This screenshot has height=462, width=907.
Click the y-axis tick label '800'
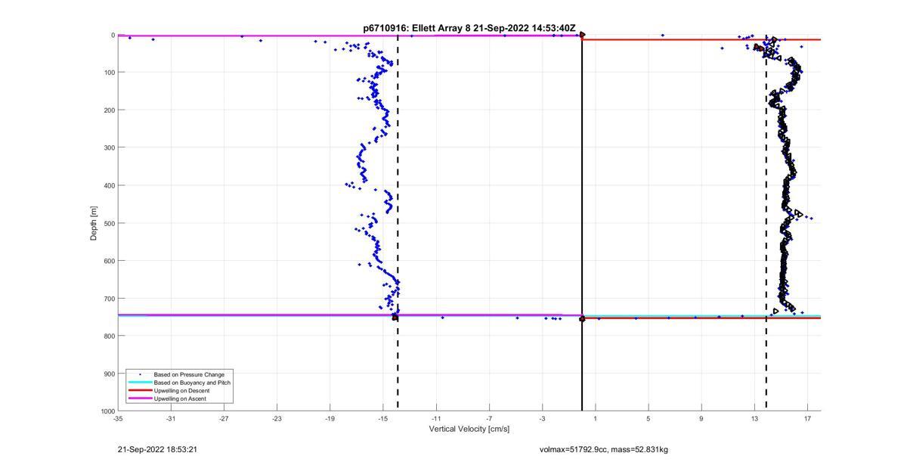click(x=110, y=336)
